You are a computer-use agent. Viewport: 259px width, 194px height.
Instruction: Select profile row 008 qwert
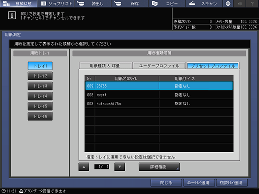[x=159, y=95]
